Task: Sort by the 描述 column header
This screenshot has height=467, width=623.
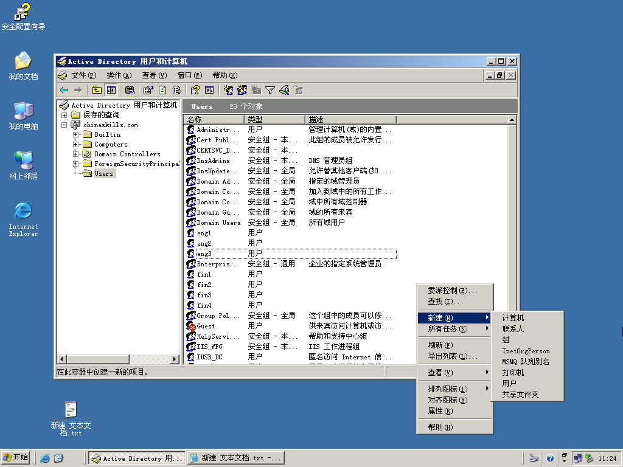Action: click(x=351, y=120)
